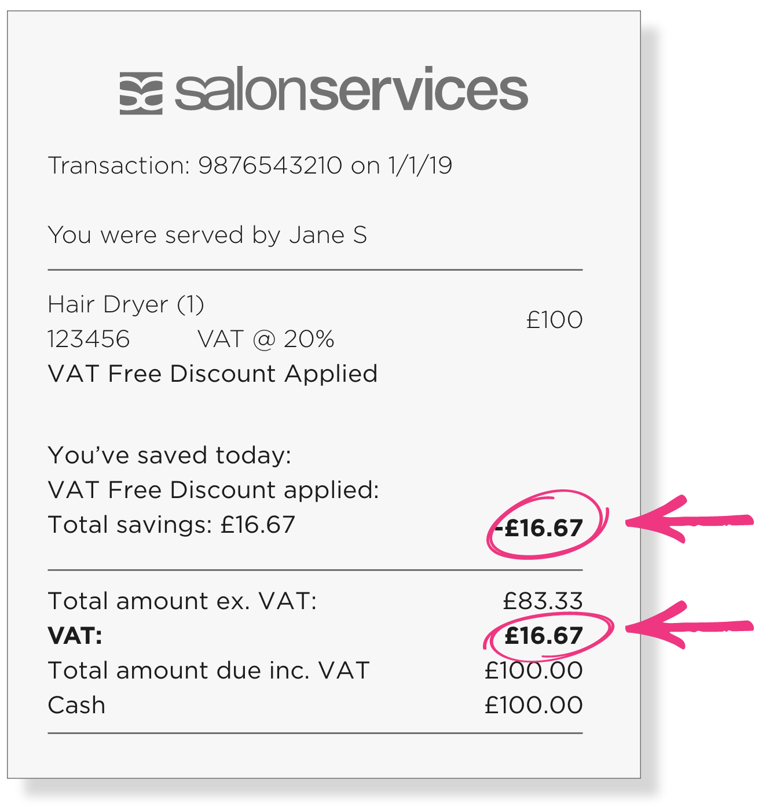The height and width of the screenshot is (811, 784).
Task: Click the 'VAT @ 20%' label
Action: tap(266, 339)
